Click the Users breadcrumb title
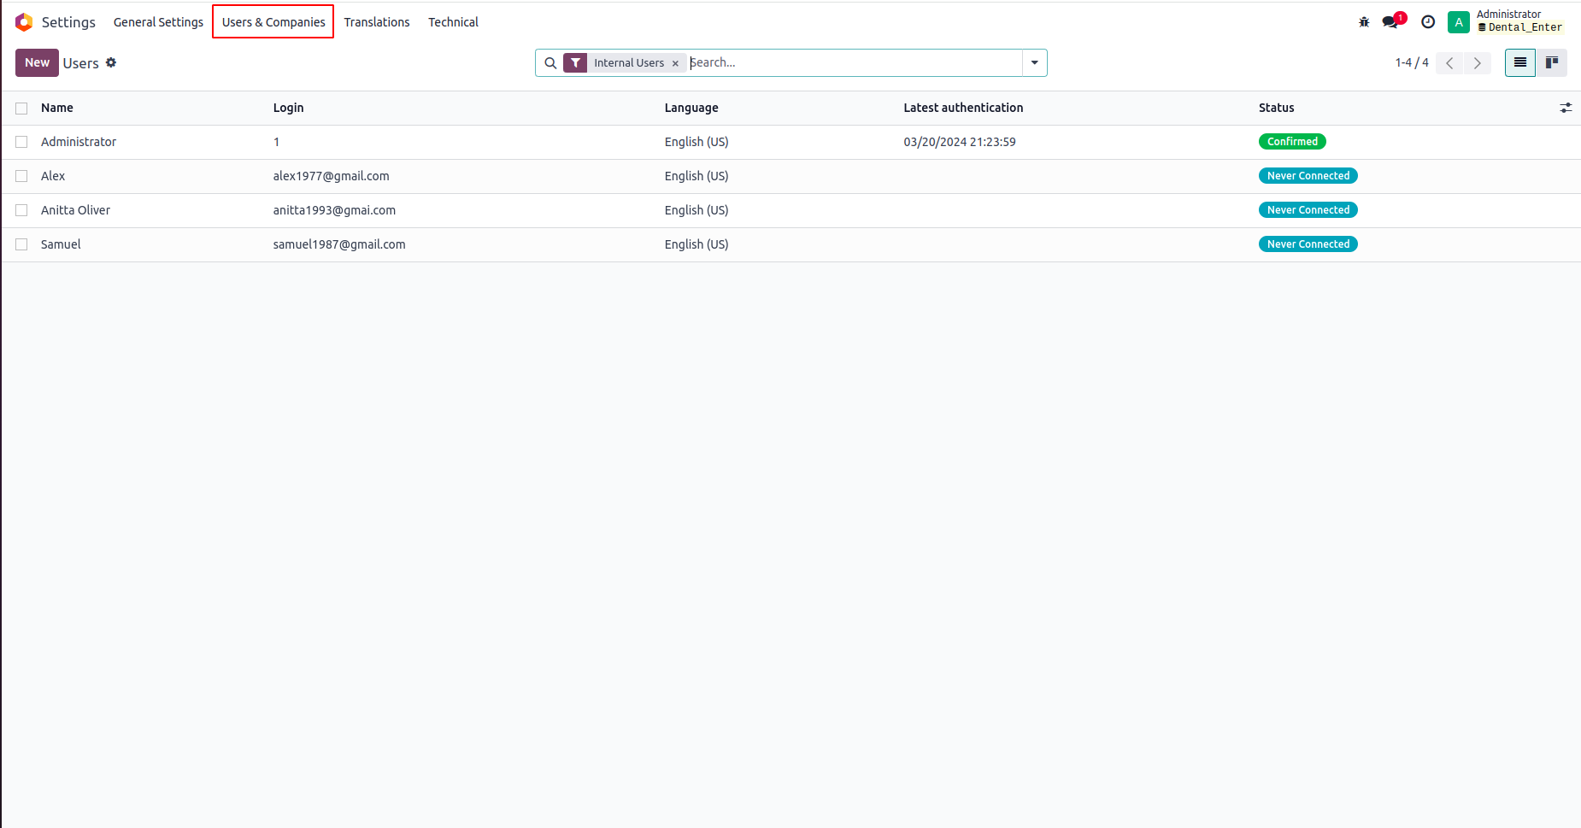This screenshot has height=828, width=1581. pyautogui.click(x=80, y=63)
